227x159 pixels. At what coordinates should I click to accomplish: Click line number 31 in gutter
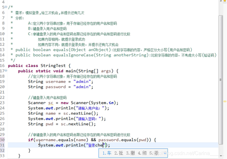click(2, 145)
